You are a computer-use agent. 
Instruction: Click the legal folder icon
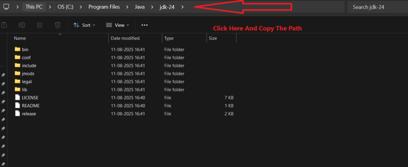pos(18,81)
